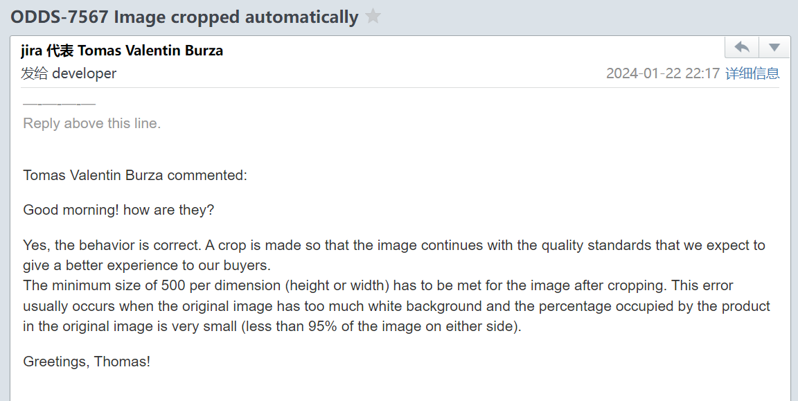The width and height of the screenshot is (798, 401).
Task: Click the subject text Image cropped automatically
Action: click(x=236, y=17)
